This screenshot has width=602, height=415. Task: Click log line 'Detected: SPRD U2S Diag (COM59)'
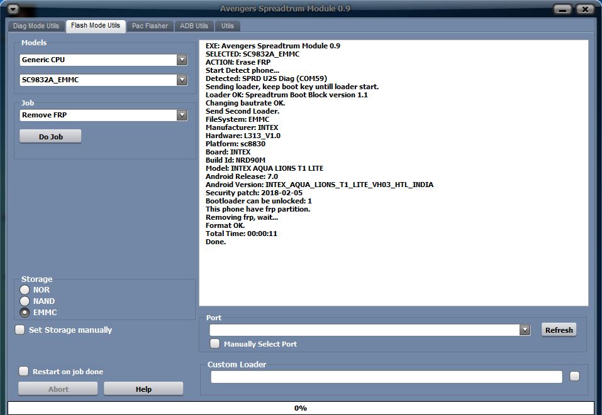tap(267, 78)
